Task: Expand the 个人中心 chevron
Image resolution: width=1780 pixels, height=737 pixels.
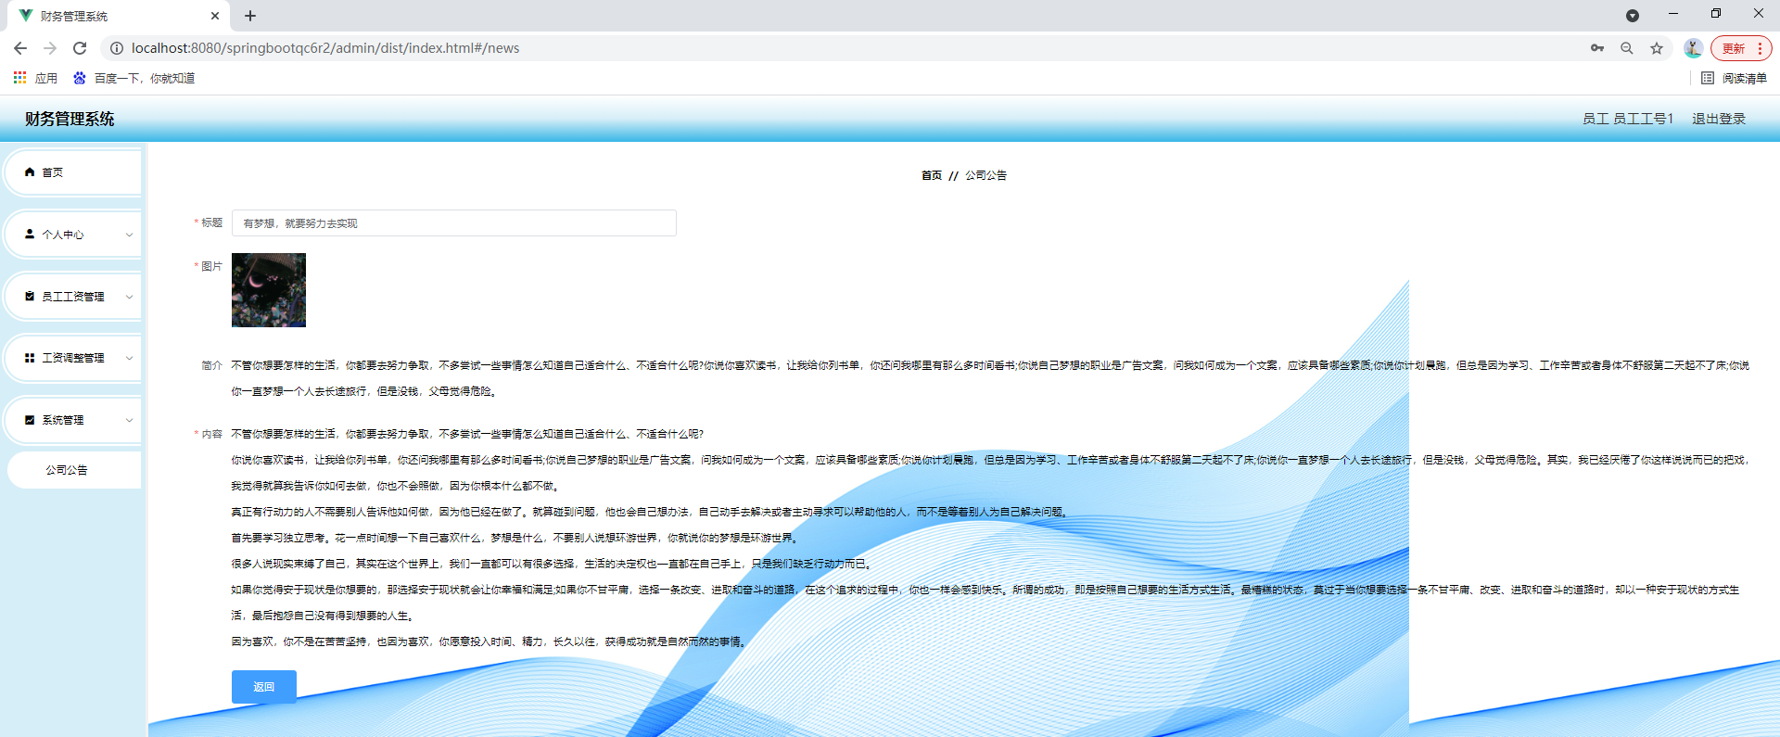Action: coord(129,235)
